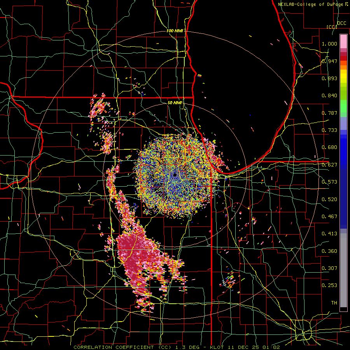
Task: Click the 100 NMI range ring label
Action: pos(175,31)
